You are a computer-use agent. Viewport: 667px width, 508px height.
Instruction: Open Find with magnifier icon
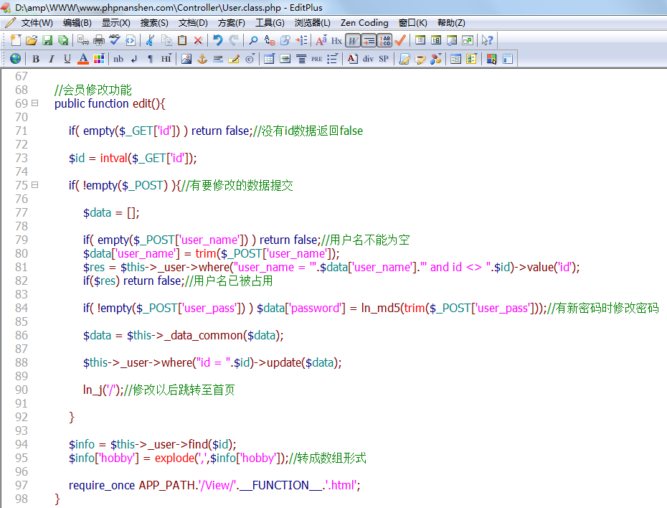pyautogui.click(x=253, y=40)
